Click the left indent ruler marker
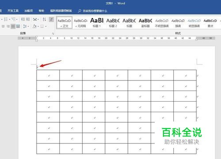 (x=37, y=40)
